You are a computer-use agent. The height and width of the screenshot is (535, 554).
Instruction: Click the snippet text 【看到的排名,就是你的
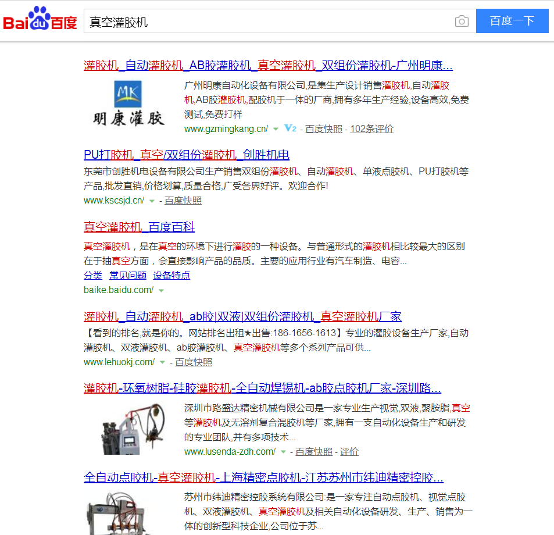click(276, 340)
